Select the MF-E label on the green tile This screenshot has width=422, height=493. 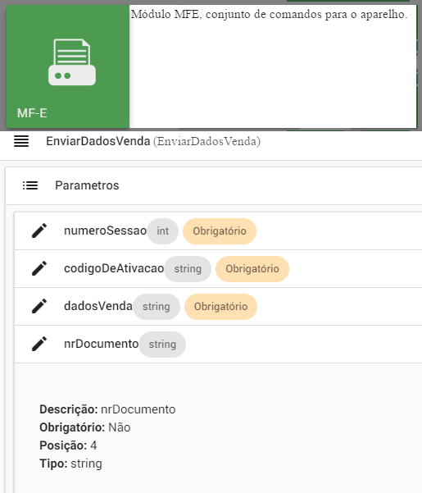32,113
